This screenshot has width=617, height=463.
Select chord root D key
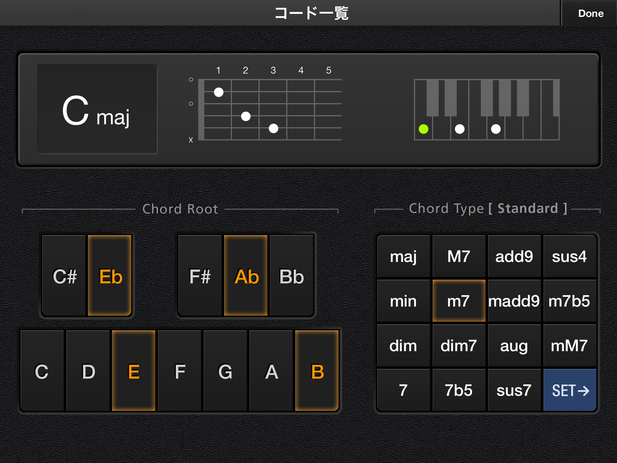88,371
